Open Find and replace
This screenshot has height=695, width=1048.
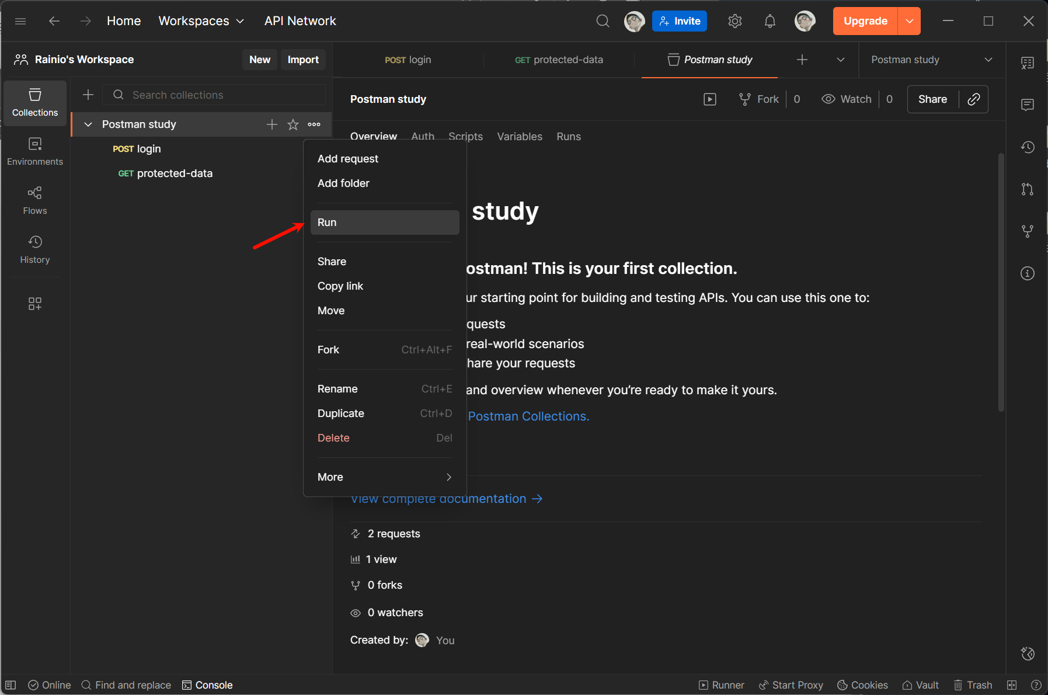[x=126, y=685]
